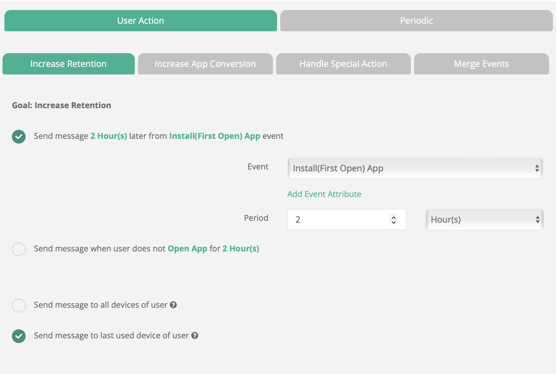
Task: Click the Period stepper up arrow
Action: coord(394,217)
